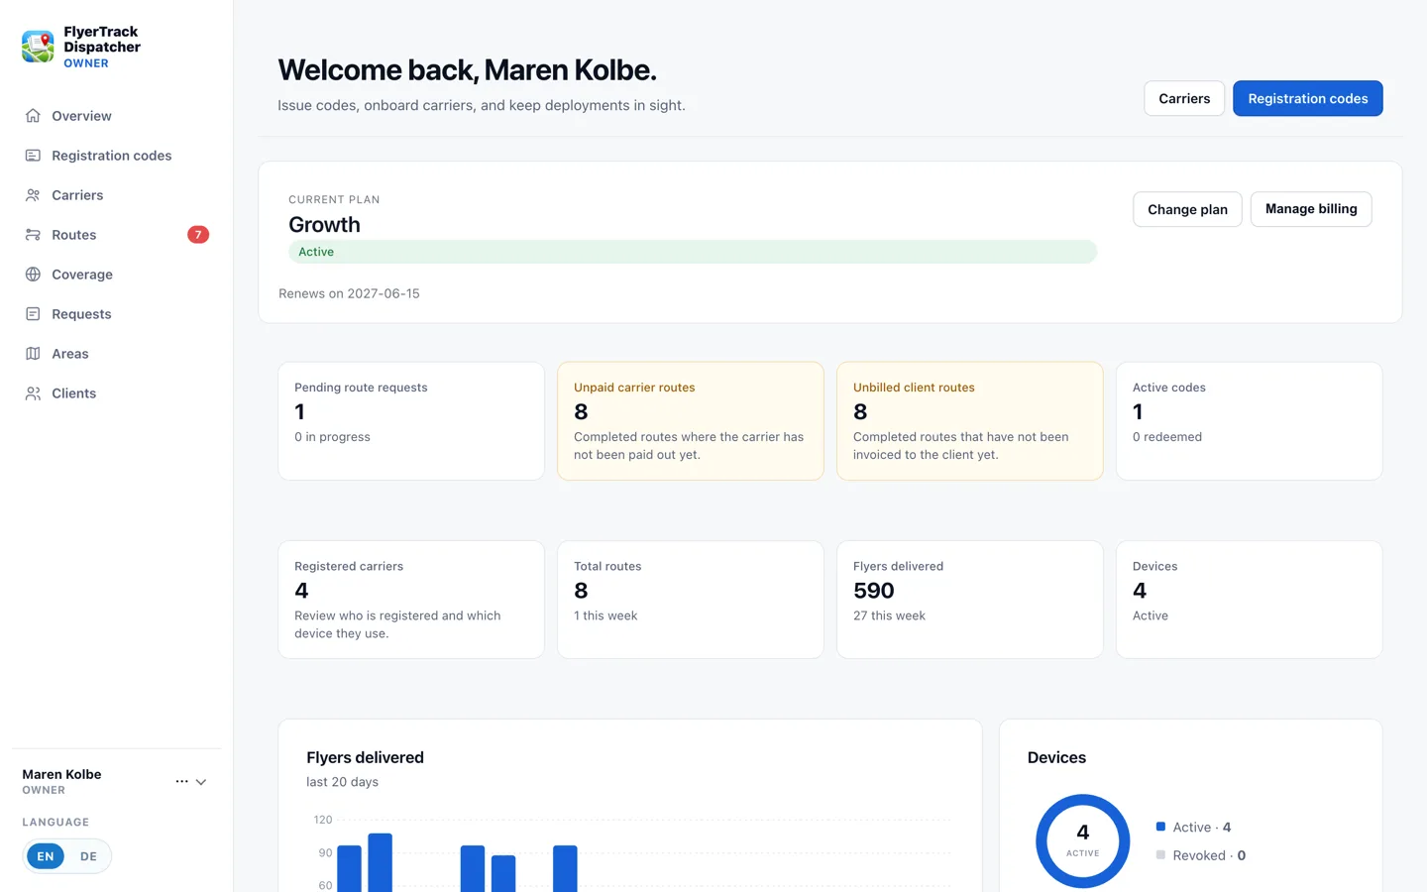
Task: Open the Active codes card
Action: pos(1250,421)
